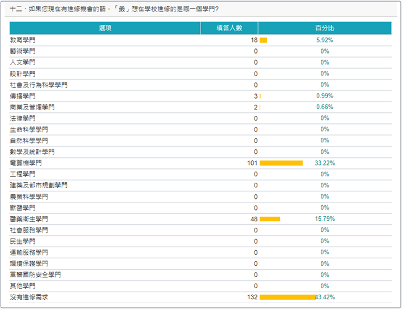Image resolution: width=402 pixels, height=309 pixels.
Task: Select the 建築及都市規劃學門 row label
Action: click(x=39, y=186)
